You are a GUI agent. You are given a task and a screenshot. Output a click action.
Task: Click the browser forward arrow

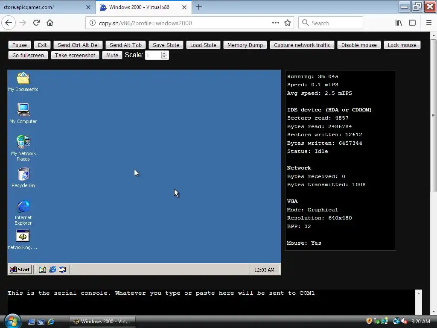[x=23, y=23]
